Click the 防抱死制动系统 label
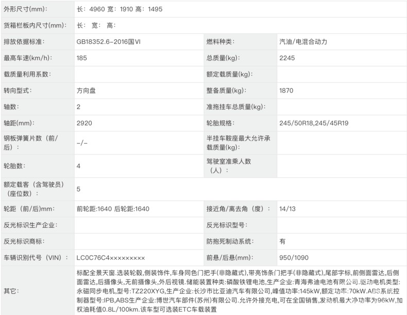This screenshot has width=407, height=315. click(x=230, y=241)
